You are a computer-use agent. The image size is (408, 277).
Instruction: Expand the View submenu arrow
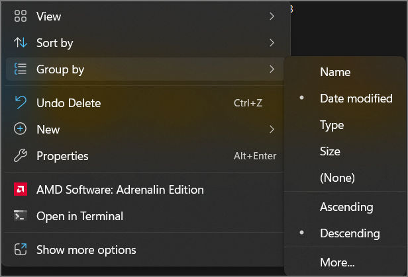point(272,17)
